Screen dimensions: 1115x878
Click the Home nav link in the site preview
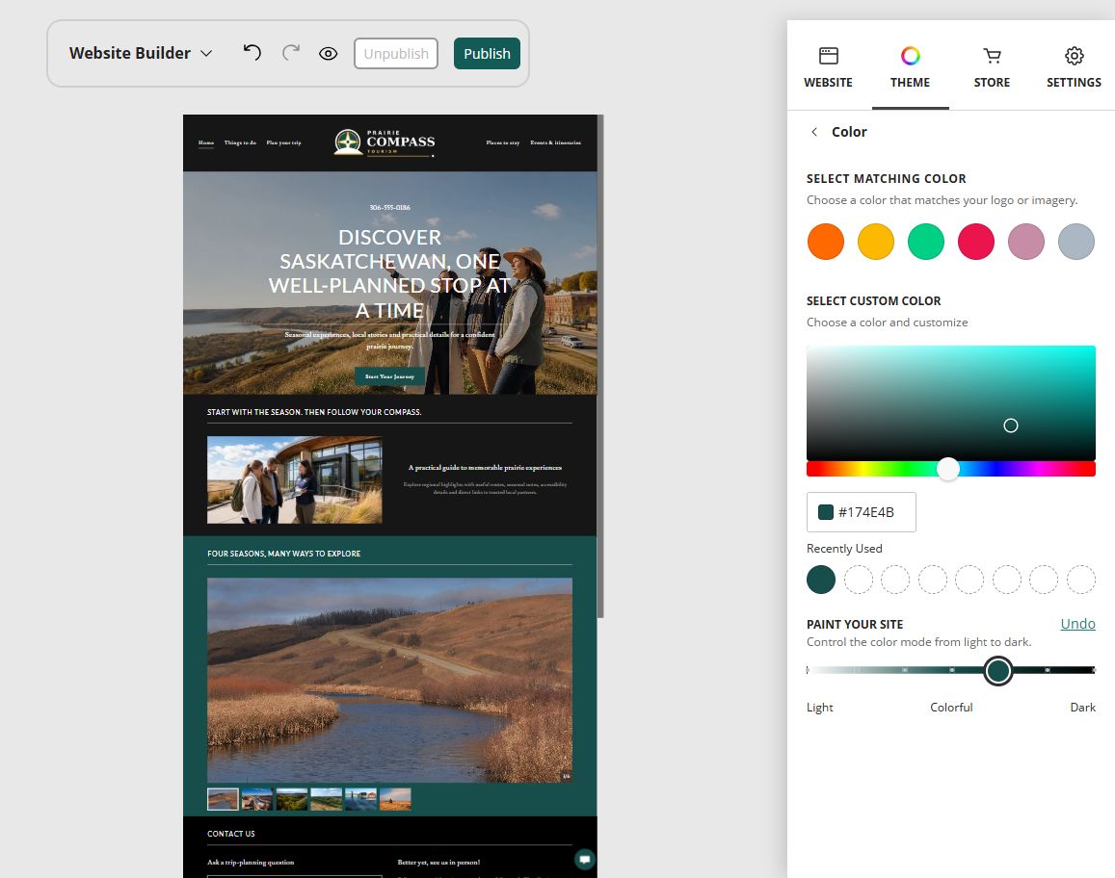[x=206, y=142]
